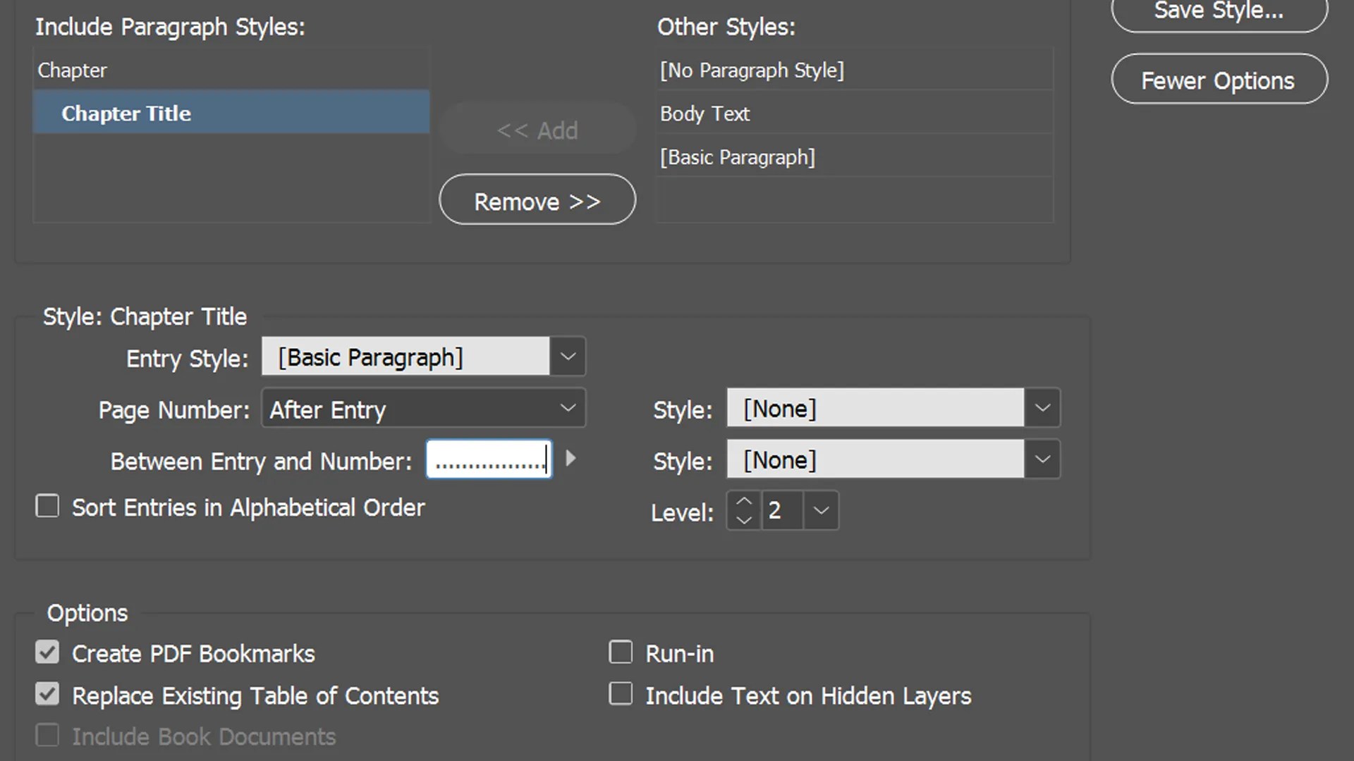Disable Replace Existing Table of Contents
The image size is (1354, 761).
click(47, 694)
